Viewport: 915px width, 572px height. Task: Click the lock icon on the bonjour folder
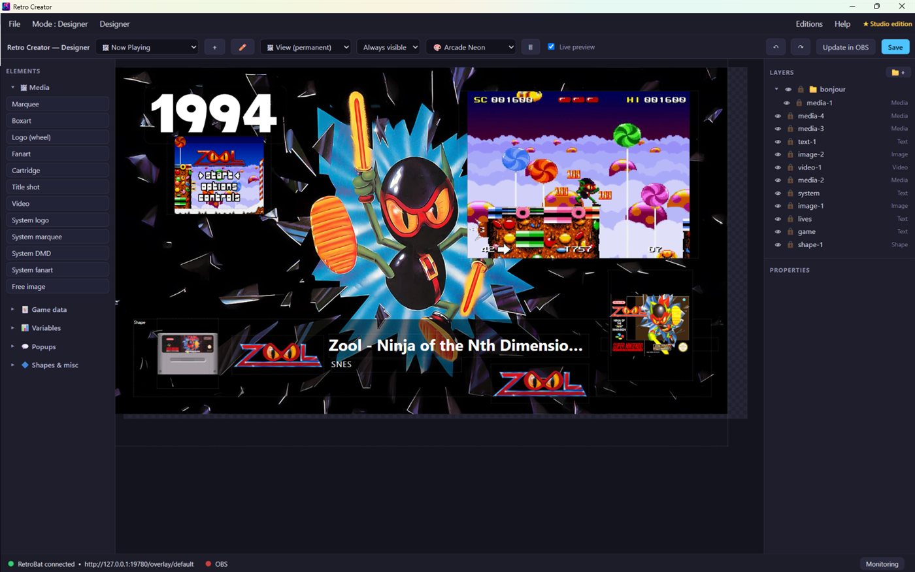pos(801,90)
